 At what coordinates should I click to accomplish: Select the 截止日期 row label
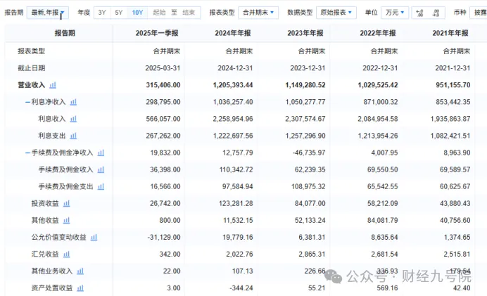[x=32, y=68]
